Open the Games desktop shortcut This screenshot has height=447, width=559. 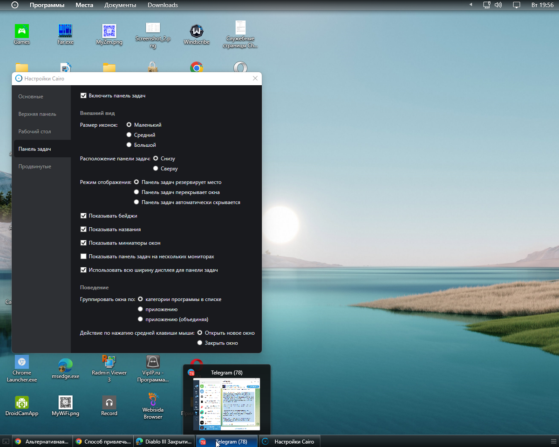[21, 34]
